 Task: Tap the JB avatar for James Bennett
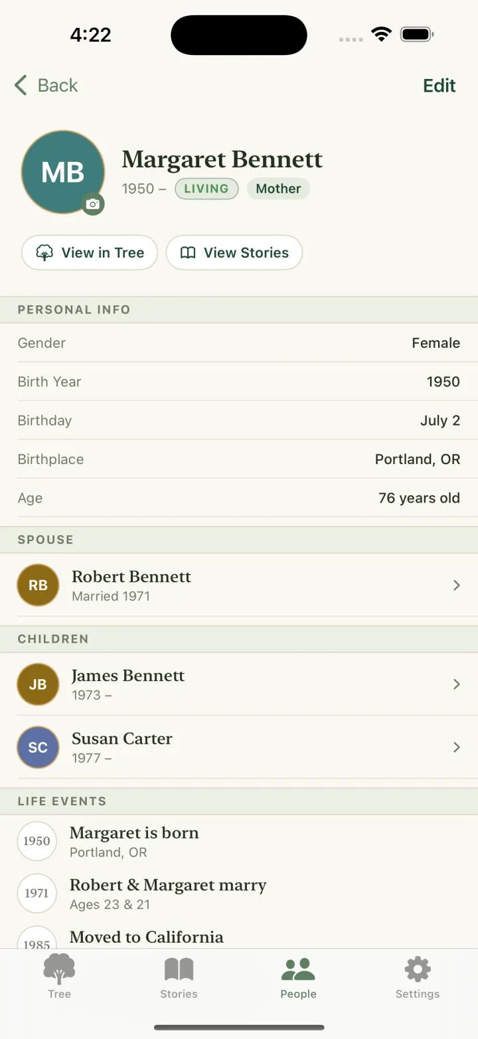coord(38,684)
